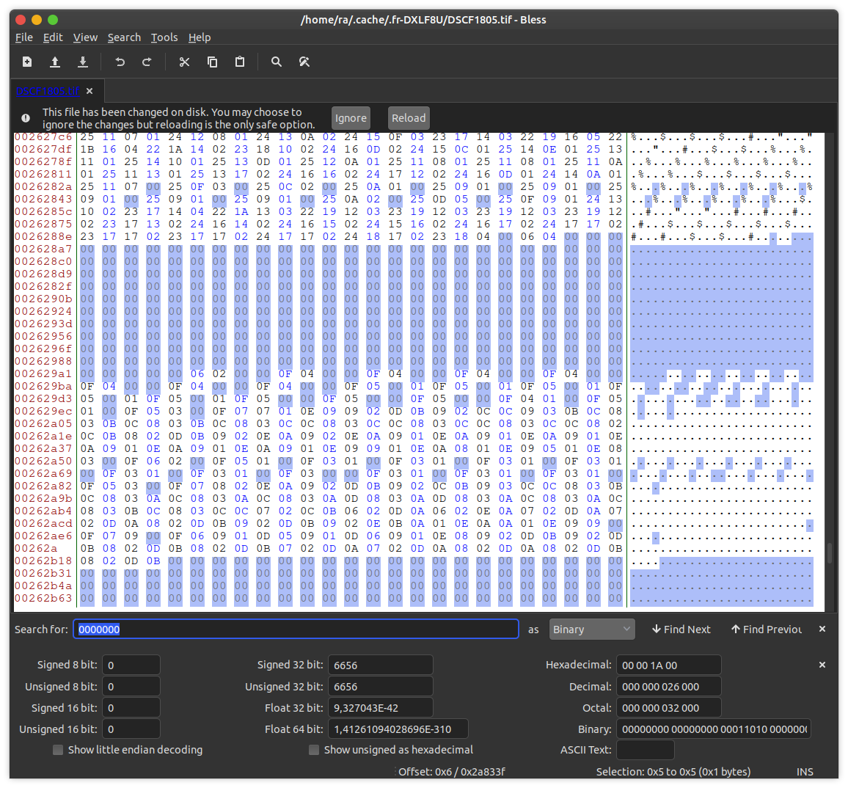Click the Find magnifier toolbar icon
Viewport: 848px width, 788px height.
[x=277, y=62]
